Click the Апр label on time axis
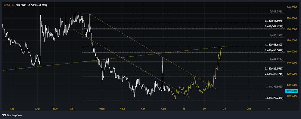Viewport: 301px width, 119px height. click(x=38, y=109)
